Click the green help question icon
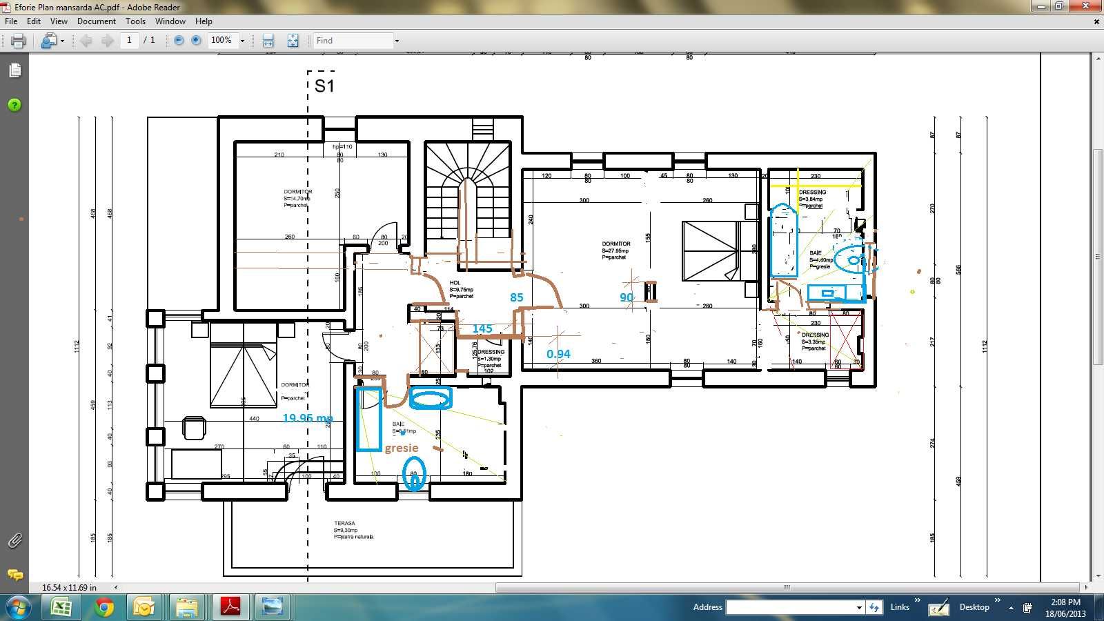 click(x=14, y=105)
